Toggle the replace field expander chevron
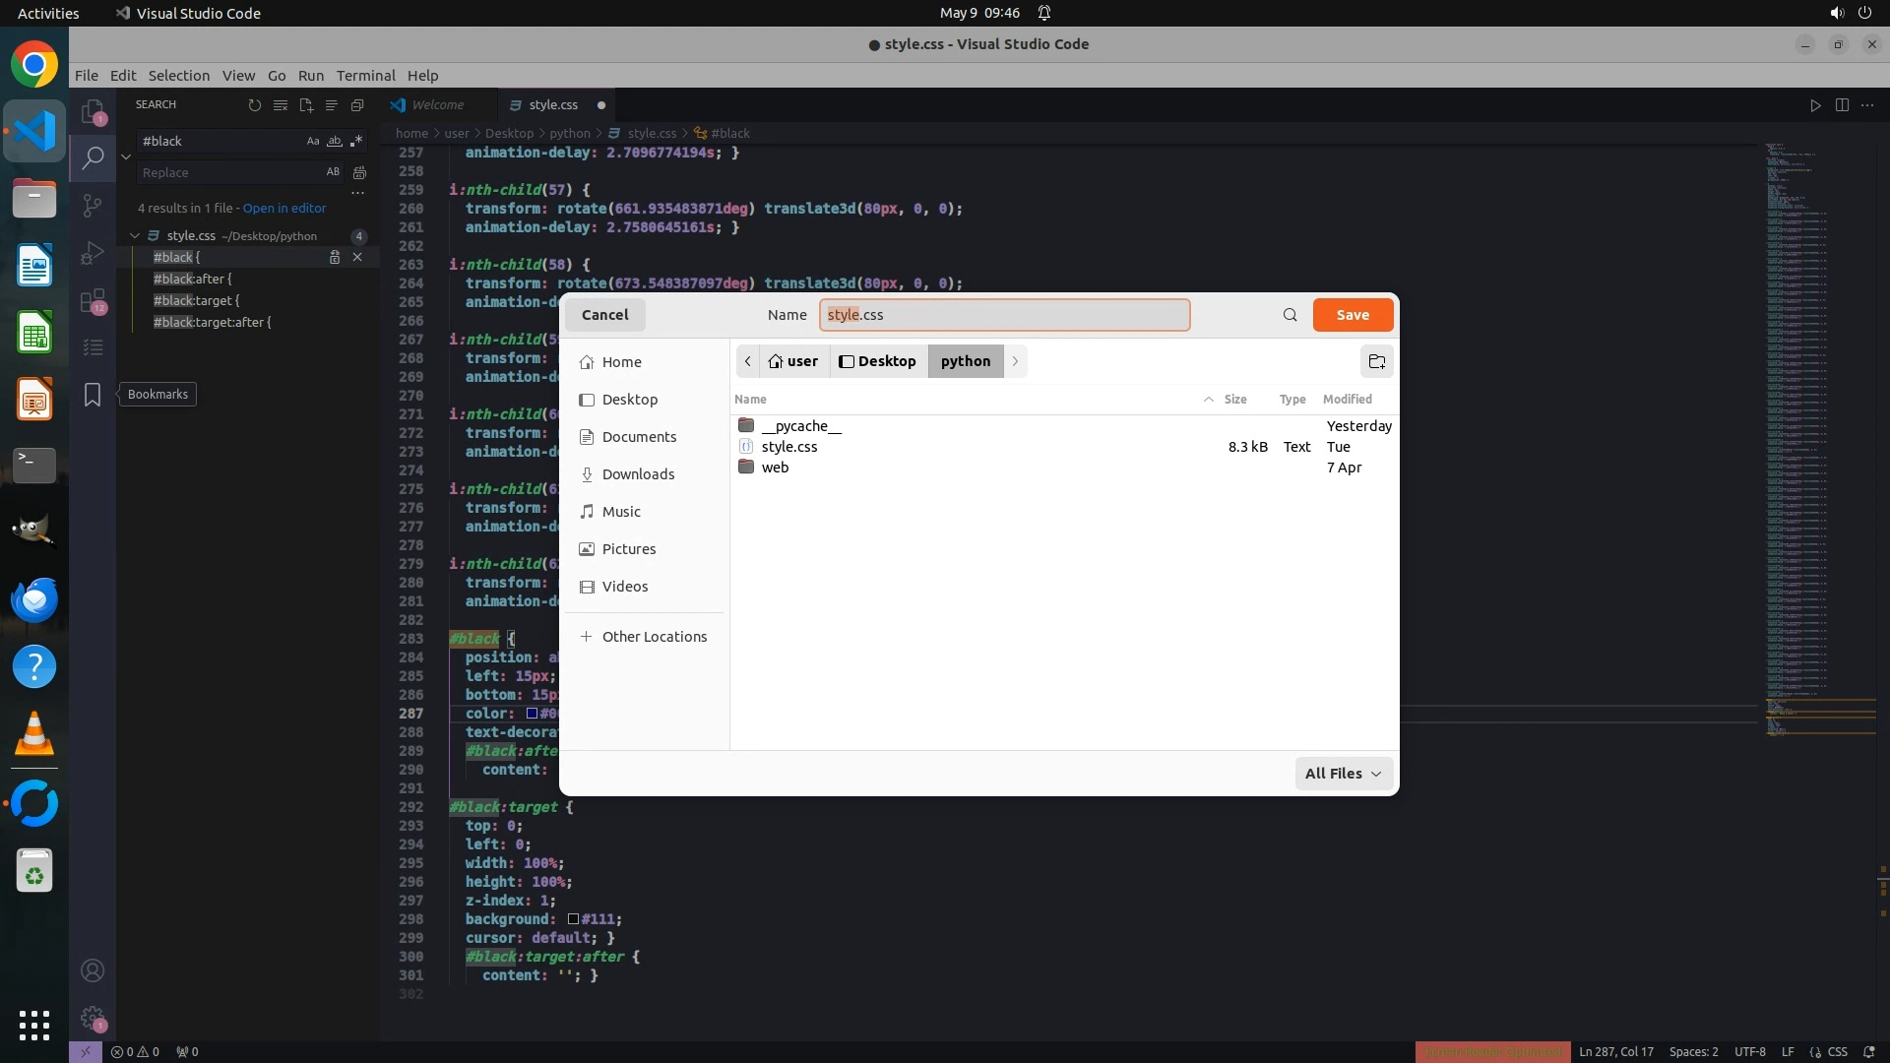This screenshot has width=1890, height=1063. [x=126, y=156]
